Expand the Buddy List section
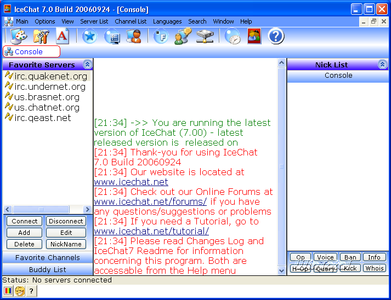 click(48, 269)
